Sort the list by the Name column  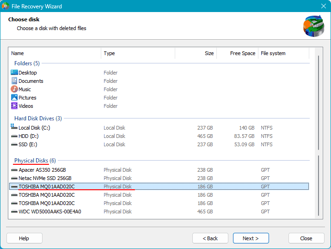[x=55, y=53]
